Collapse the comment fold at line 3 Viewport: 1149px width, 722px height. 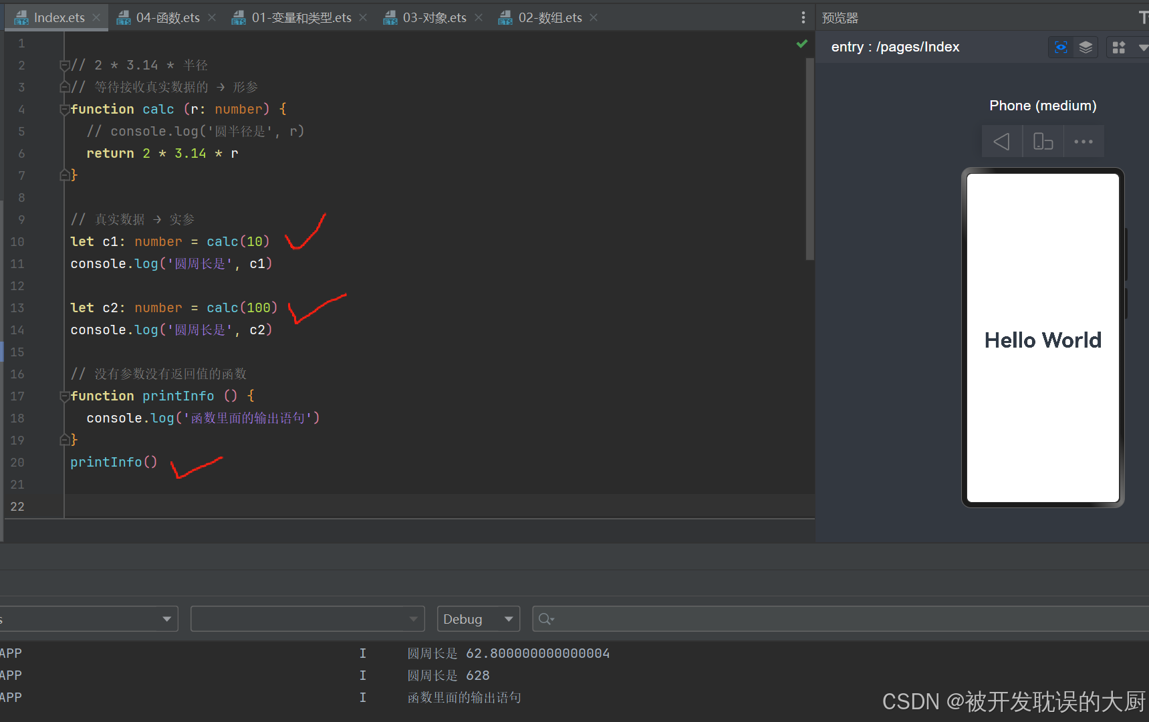click(64, 87)
